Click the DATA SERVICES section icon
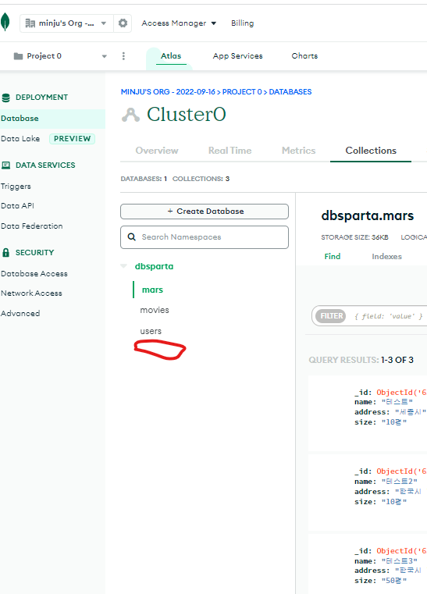The image size is (427, 594). (6, 165)
